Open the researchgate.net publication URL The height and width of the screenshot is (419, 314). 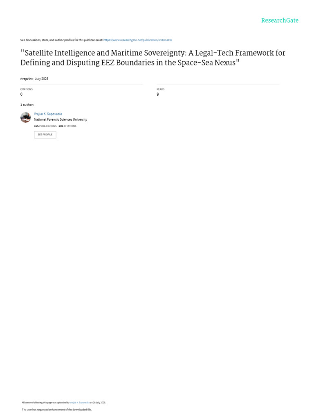138,40
